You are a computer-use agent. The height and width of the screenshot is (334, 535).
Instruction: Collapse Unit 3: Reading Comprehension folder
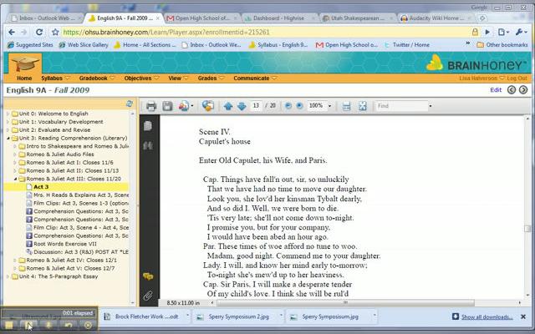coord(8,138)
